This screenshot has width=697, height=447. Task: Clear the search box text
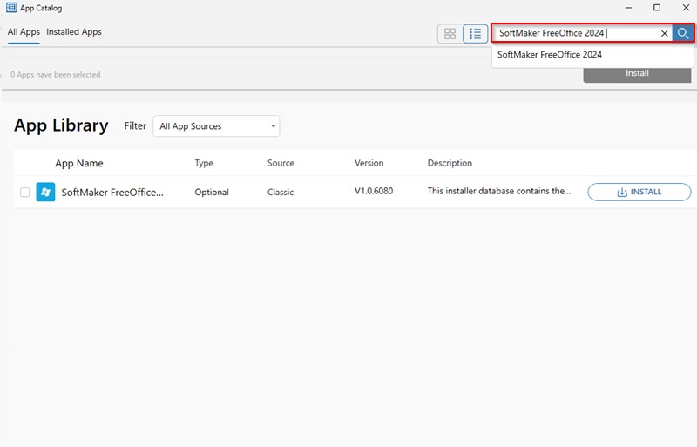pos(664,33)
